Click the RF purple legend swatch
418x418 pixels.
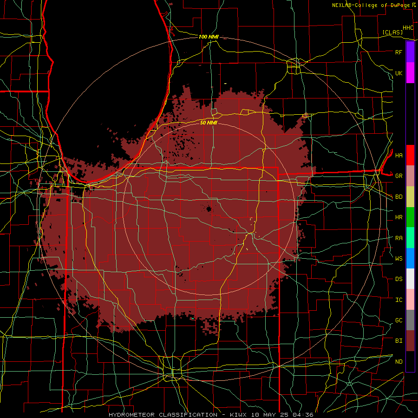coord(410,52)
